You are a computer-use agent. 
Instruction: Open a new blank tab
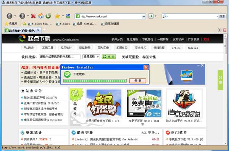point(44,30)
